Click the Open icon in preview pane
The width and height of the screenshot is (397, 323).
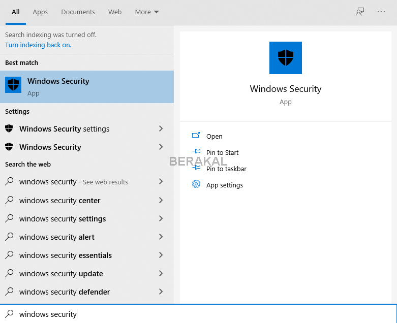(196, 136)
